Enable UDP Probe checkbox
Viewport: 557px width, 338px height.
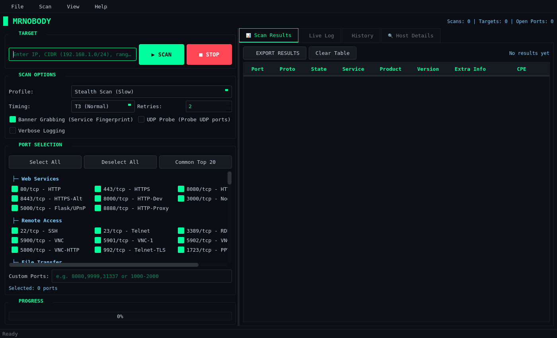(141, 119)
